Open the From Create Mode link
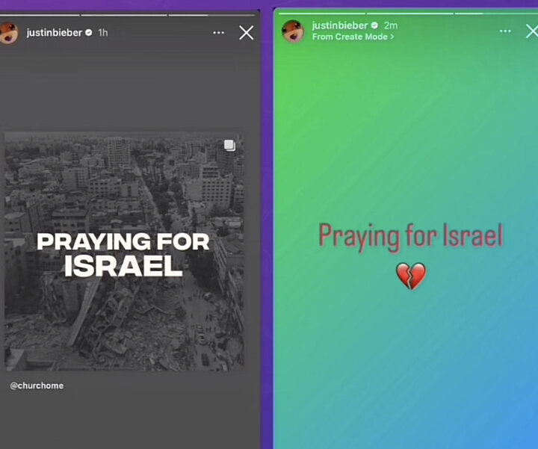The width and height of the screenshot is (538, 449). pyautogui.click(x=353, y=37)
